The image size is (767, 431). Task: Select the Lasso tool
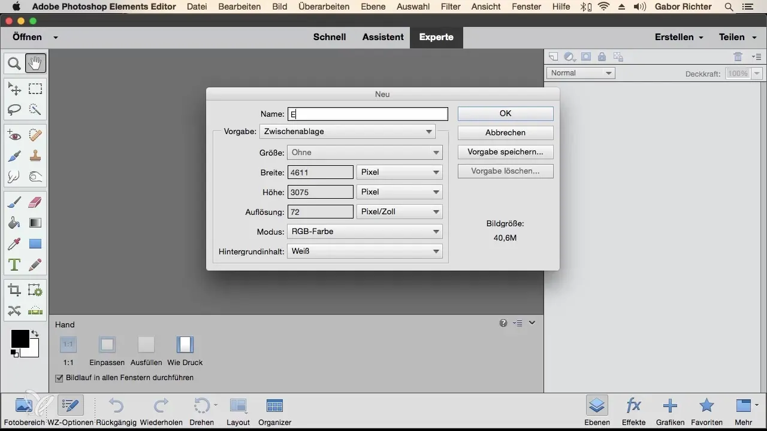coord(14,110)
